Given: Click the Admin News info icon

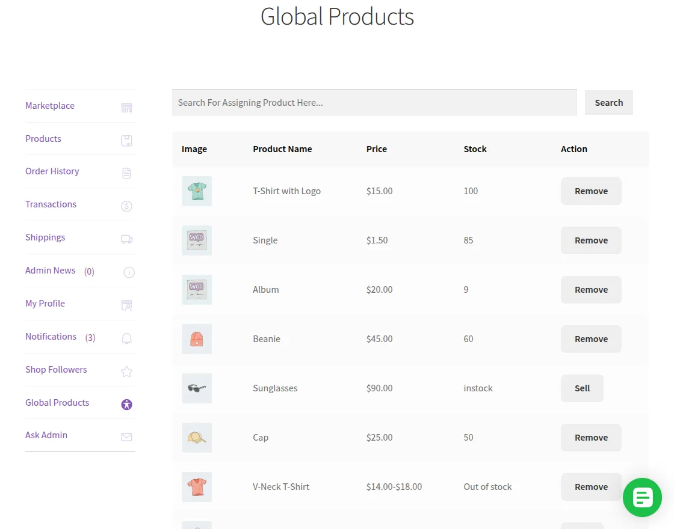Looking at the screenshot, I should tap(129, 272).
